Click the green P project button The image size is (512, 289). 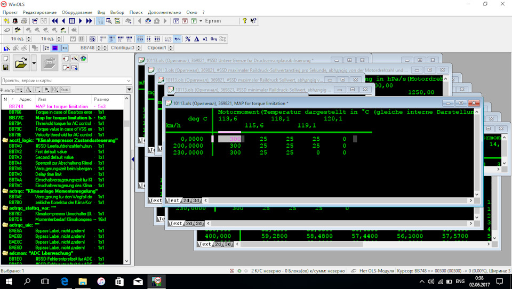[x=194, y=21]
